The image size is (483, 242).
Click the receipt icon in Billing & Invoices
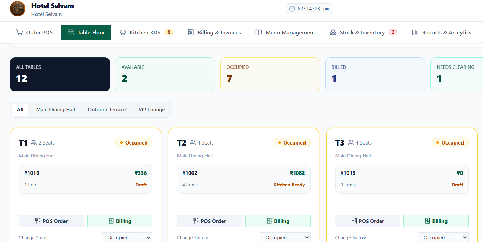point(191,32)
